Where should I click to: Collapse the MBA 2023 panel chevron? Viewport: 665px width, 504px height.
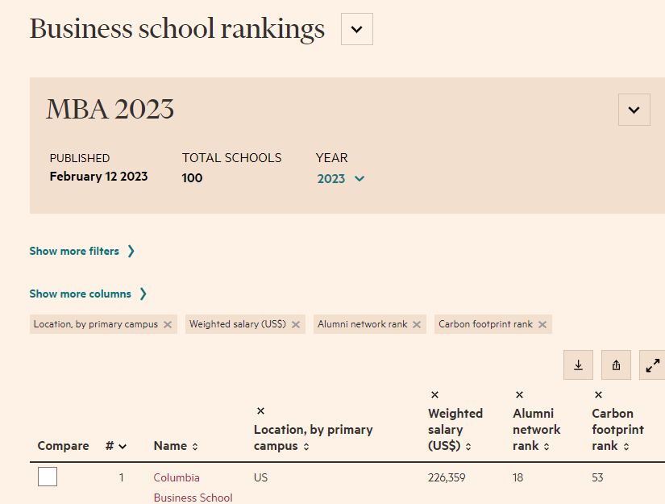pyautogui.click(x=634, y=109)
